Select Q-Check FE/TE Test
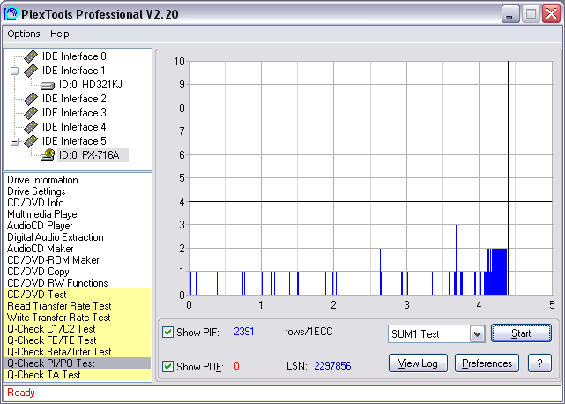The width and height of the screenshot is (565, 404). click(78, 340)
